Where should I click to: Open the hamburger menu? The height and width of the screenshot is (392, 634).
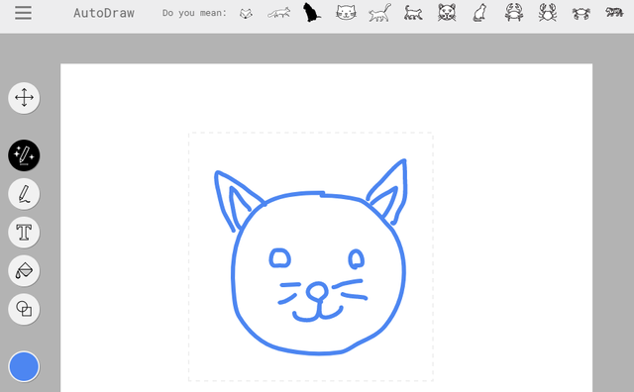23,13
